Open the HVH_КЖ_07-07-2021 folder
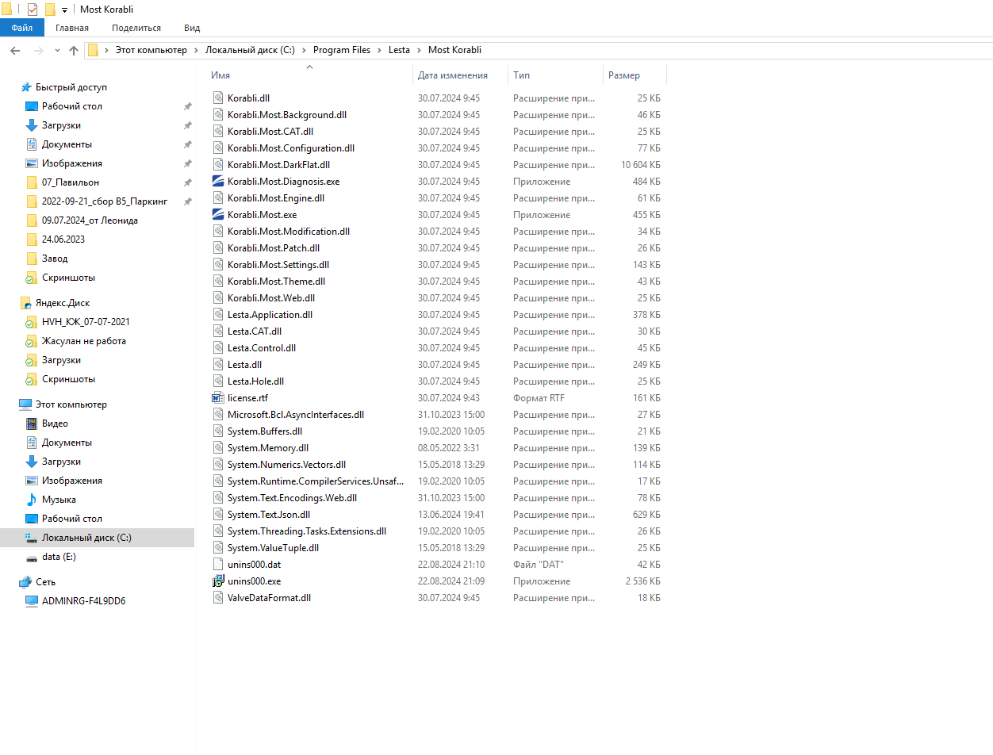The height and width of the screenshot is (755, 993). coord(86,322)
